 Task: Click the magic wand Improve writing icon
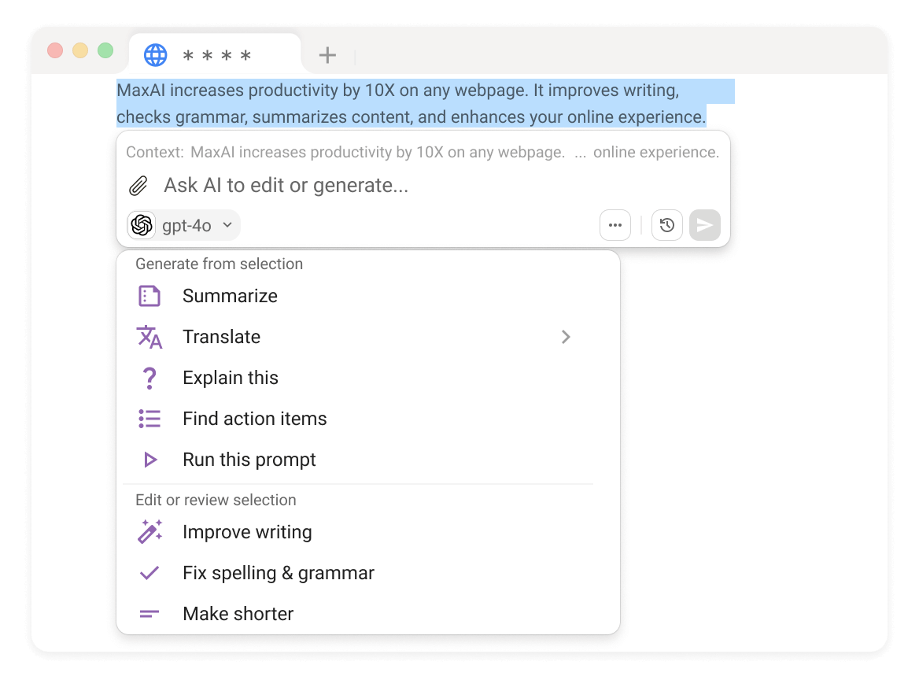pos(150,532)
